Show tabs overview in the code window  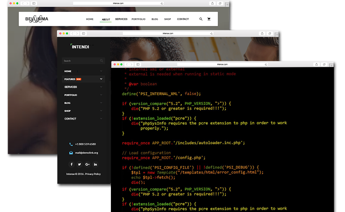click(x=324, y=64)
